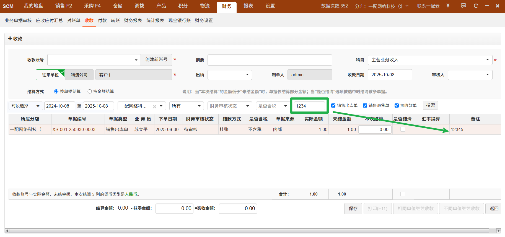Uncheck the 销售出库单 checkbox
The width and height of the screenshot is (505, 237).
(x=333, y=105)
